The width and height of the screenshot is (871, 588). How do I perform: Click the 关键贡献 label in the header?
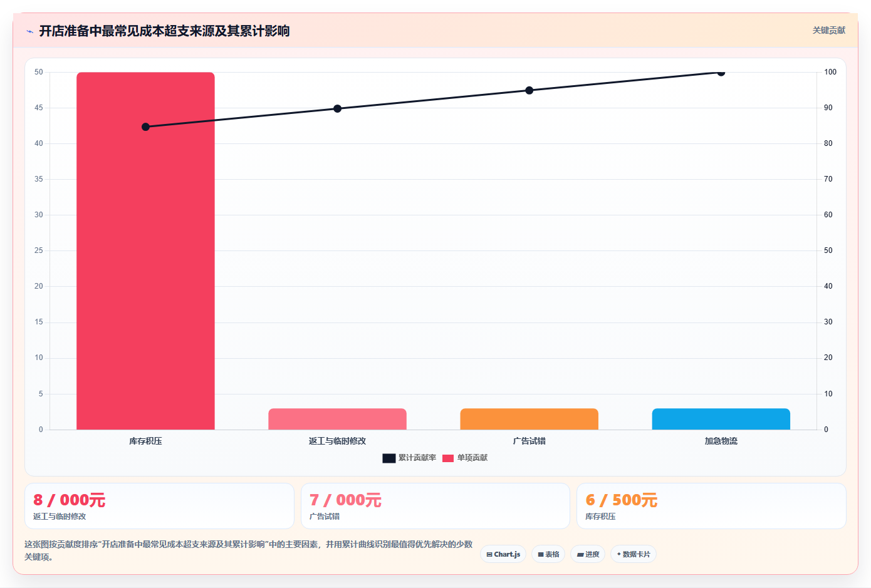828,30
